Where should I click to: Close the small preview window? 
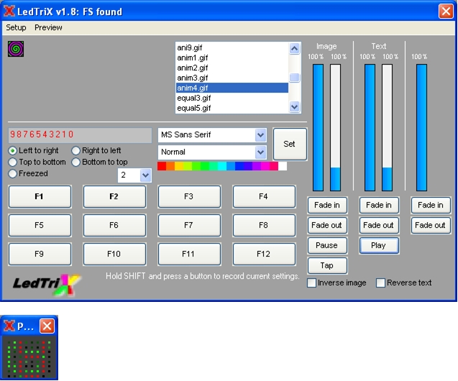click(x=47, y=326)
